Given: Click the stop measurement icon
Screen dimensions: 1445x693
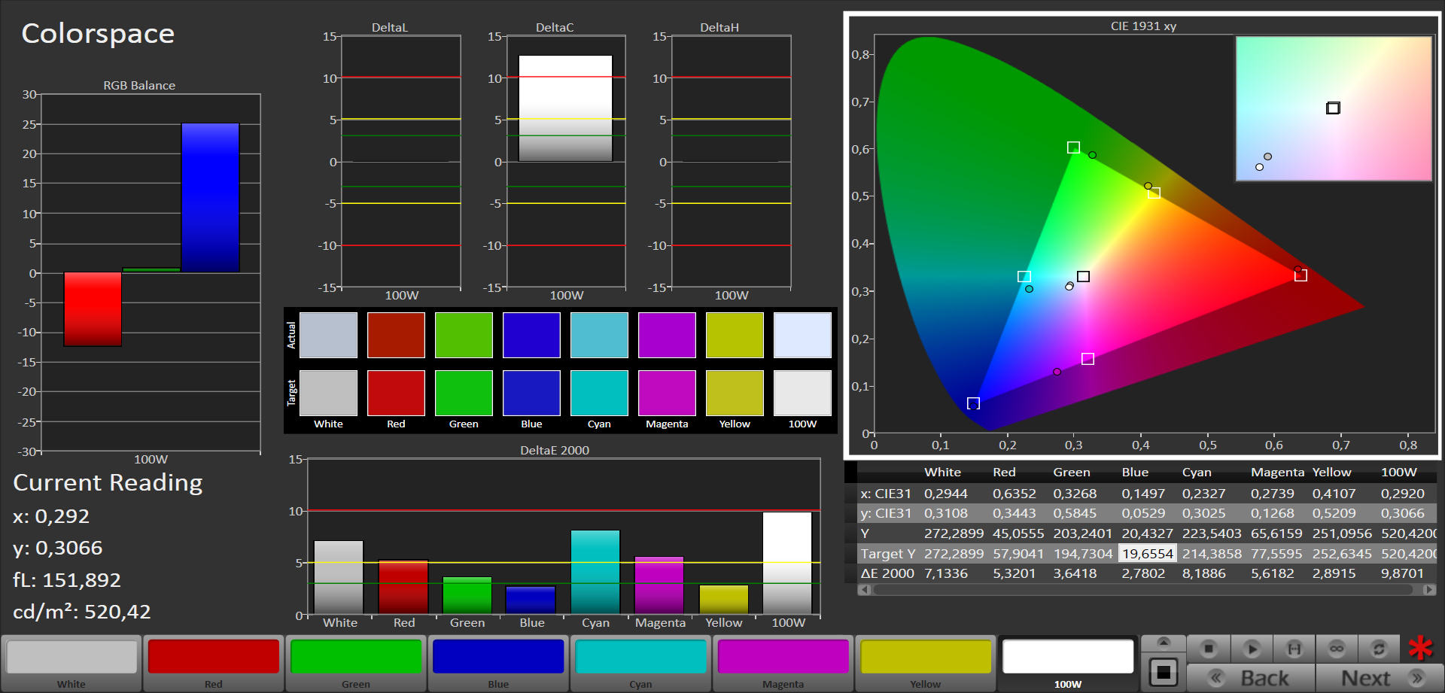Looking at the screenshot, I should (1209, 649).
